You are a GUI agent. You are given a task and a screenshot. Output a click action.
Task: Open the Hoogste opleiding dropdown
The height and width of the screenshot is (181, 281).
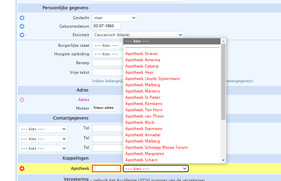(108, 54)
